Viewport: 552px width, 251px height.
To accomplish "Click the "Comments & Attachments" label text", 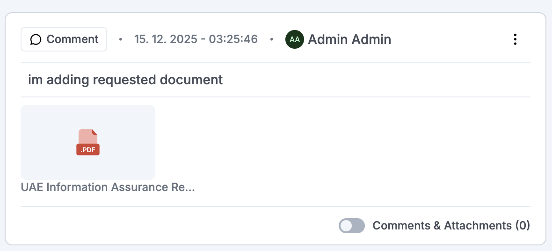I will 442,226.
